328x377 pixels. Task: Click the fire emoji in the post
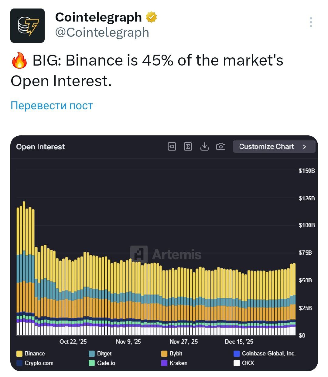[19, 61]
